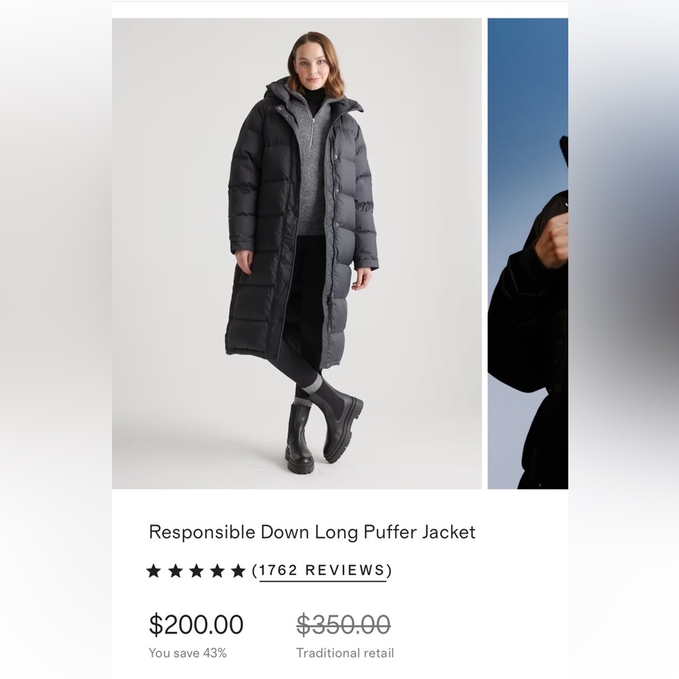The width and height of the screenshot is (679, 679).
Task: Click the hand in the second photo
Action: [x=551, y=242]
